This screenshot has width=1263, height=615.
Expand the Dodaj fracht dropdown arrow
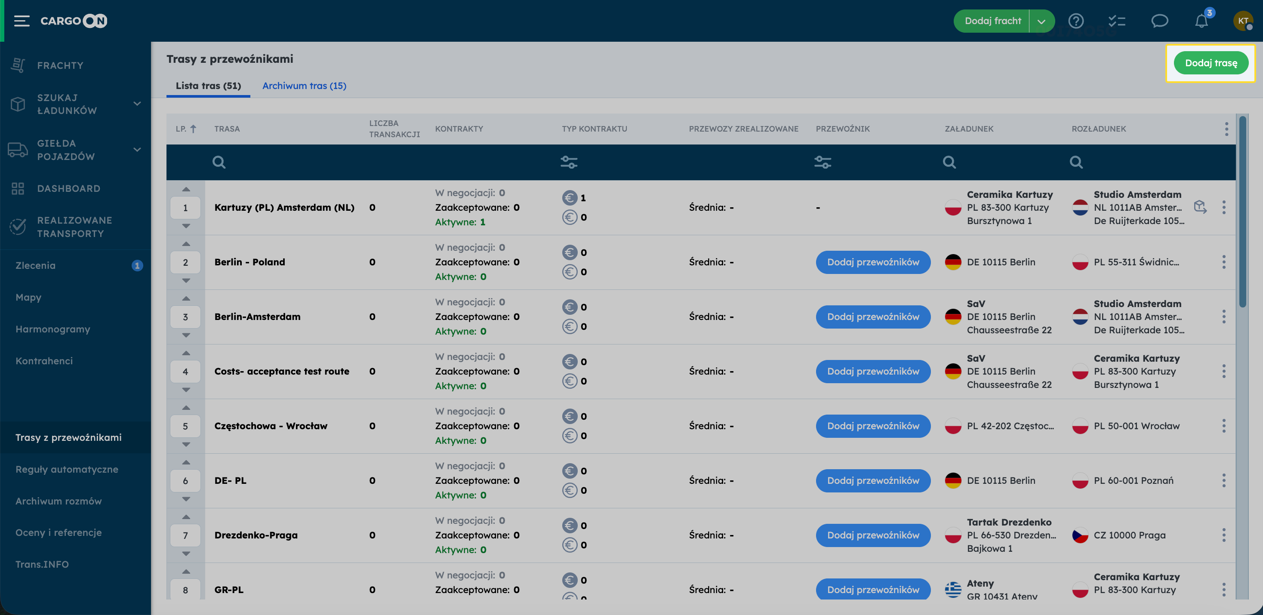coord(1041,21)
